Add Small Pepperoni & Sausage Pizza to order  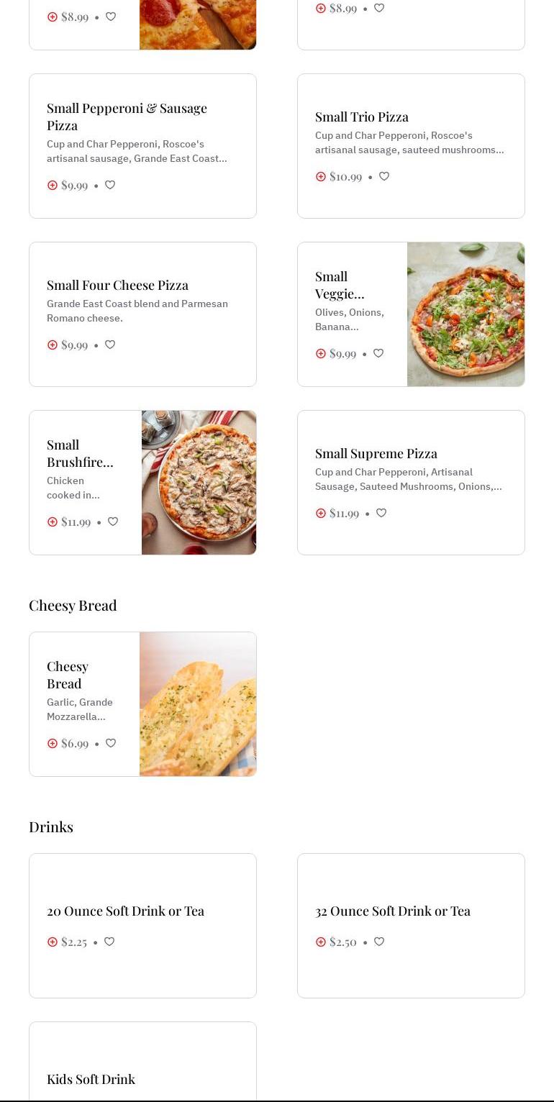tap(53, 186)
